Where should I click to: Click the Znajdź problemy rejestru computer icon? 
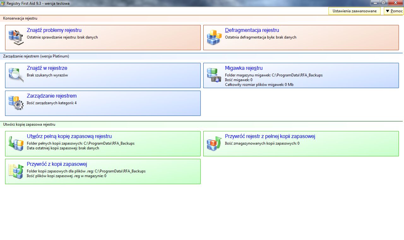pyautogui.click(x=16, y=37)
